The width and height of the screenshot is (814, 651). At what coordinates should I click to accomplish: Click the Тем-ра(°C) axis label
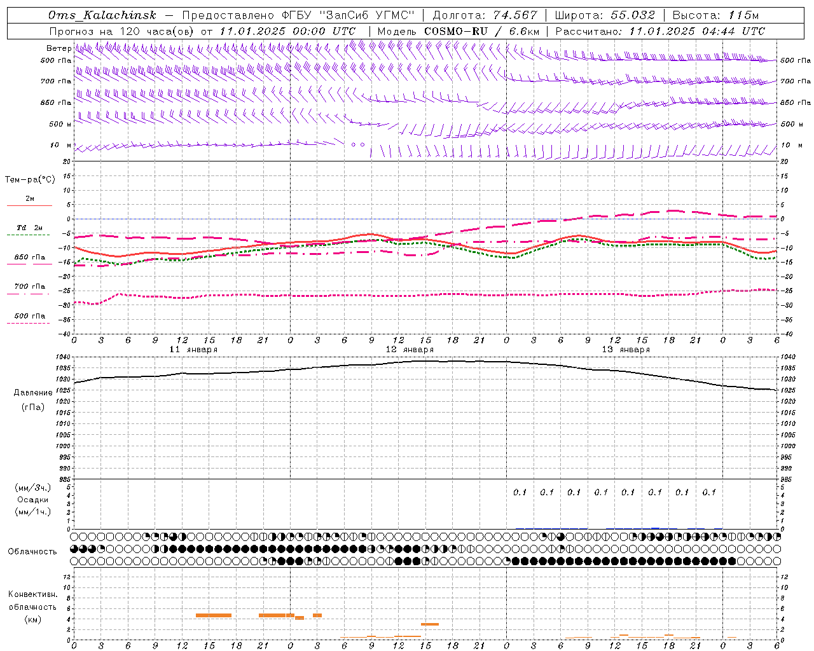[30, 180]
